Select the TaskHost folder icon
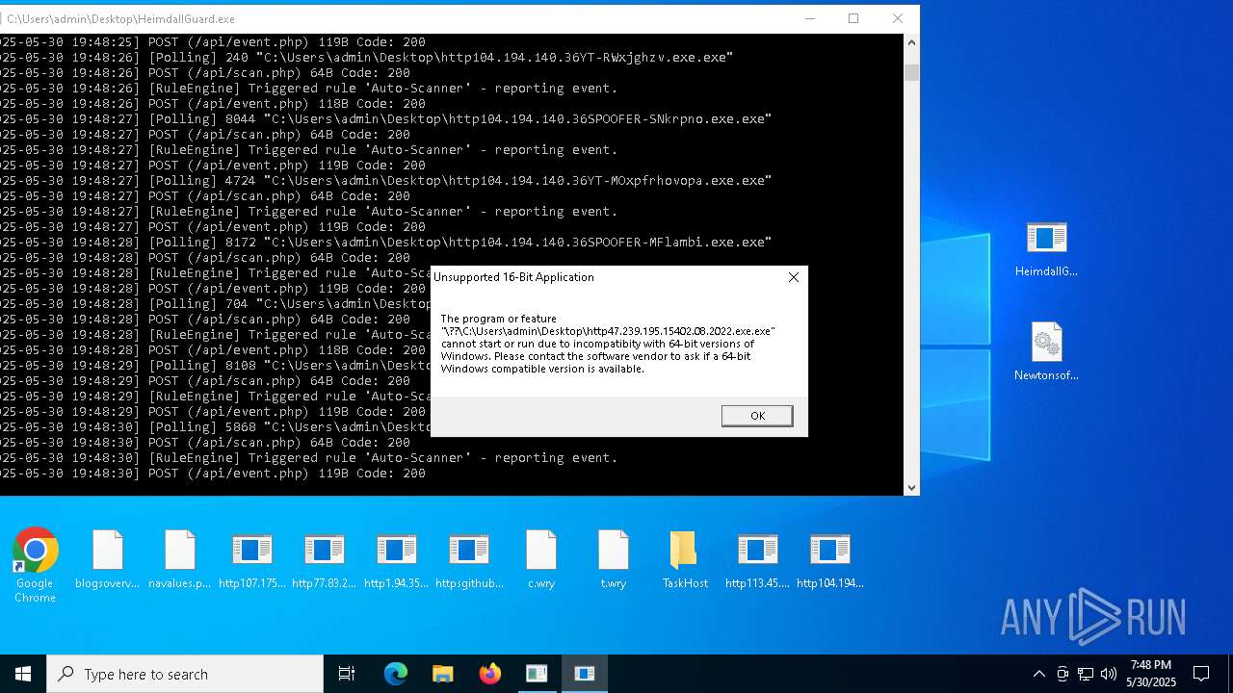This screenshot has height=693, width=1233. (686, 560)
